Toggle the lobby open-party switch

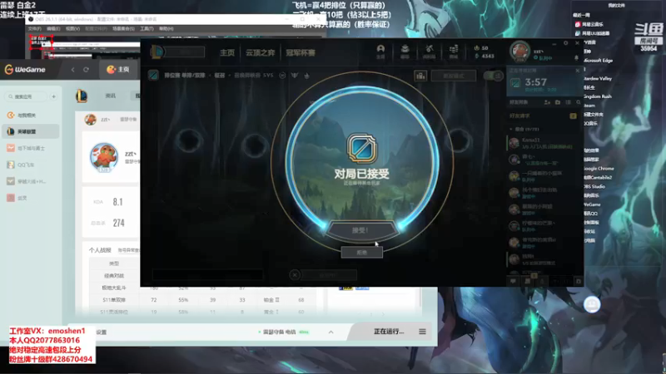click(494, 76)
